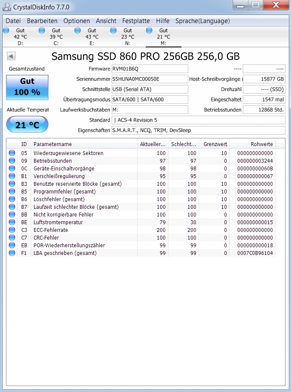Click raw value 000000003244

(255, 161)
